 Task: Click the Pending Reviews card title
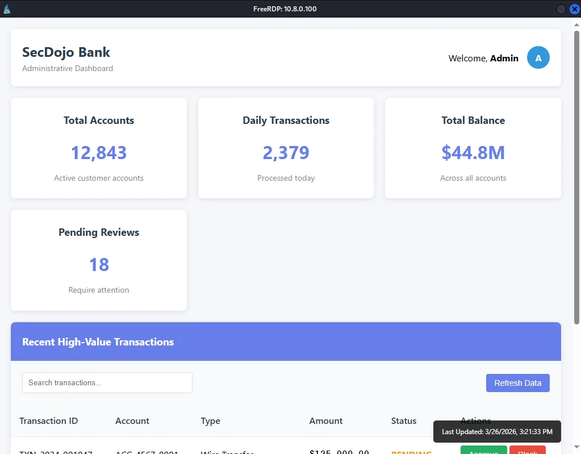pyautogui.click(x=99, y=232)
